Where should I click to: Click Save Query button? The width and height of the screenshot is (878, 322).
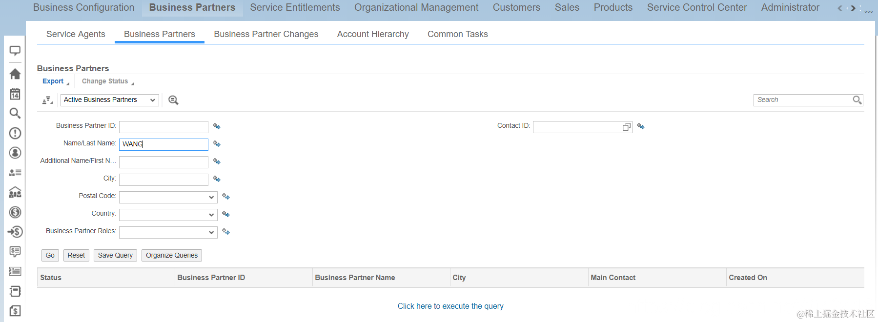(115, 255)
